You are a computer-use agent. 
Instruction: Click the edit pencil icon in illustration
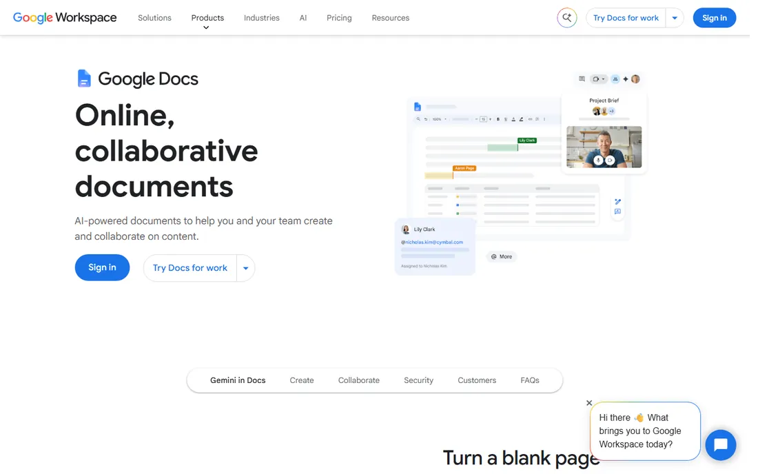coord(617,201)
